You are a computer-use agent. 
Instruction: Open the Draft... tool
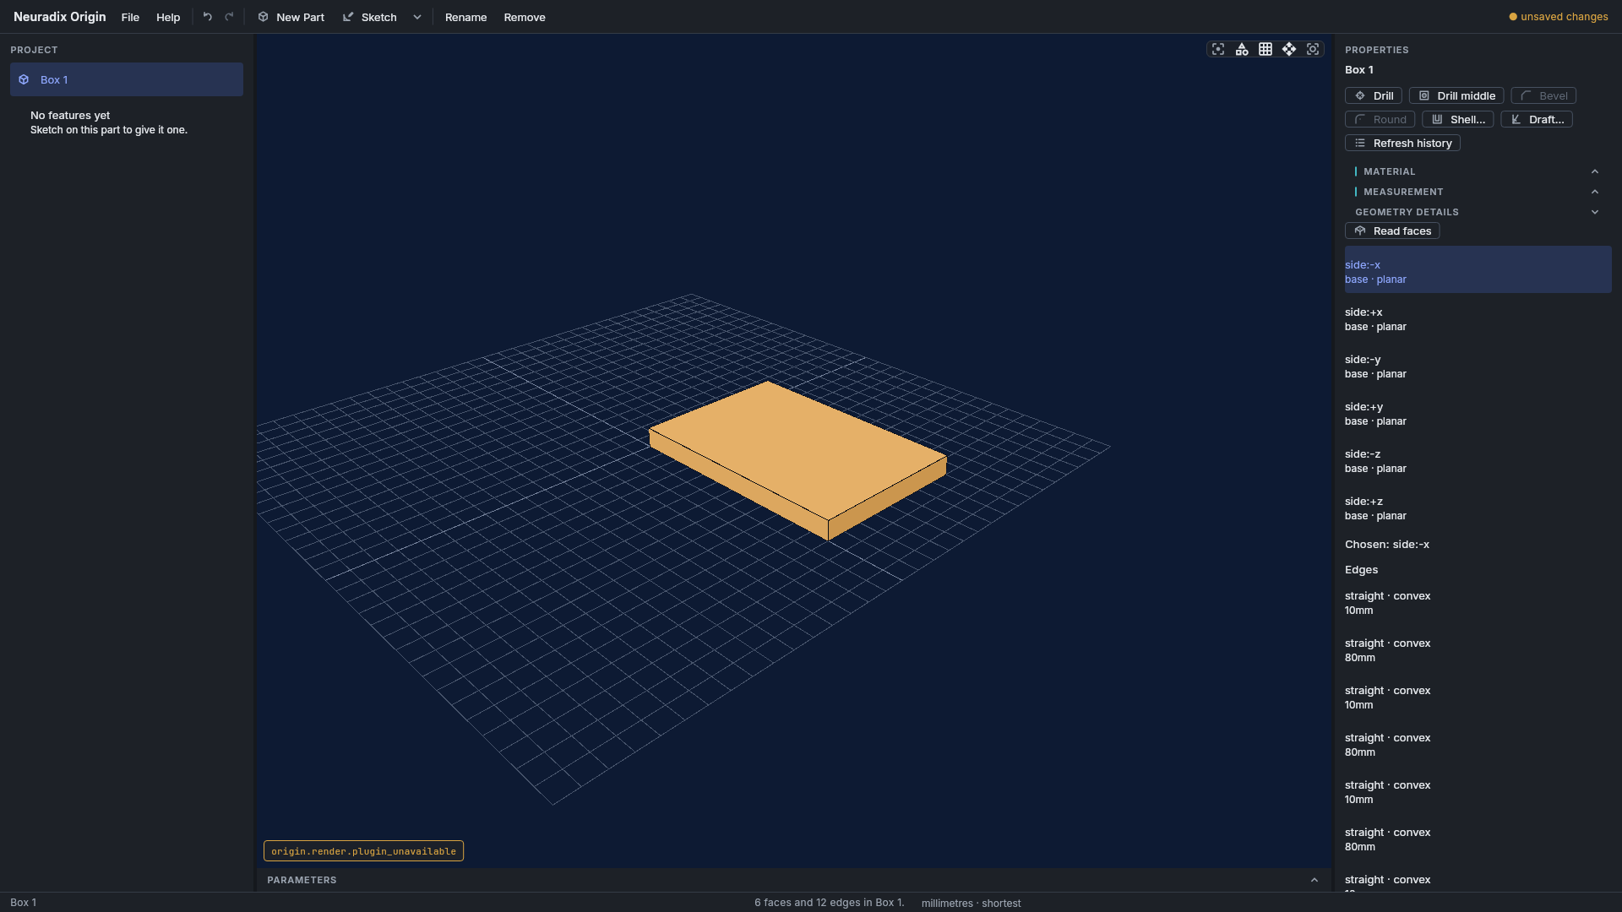pos(1537,119)
